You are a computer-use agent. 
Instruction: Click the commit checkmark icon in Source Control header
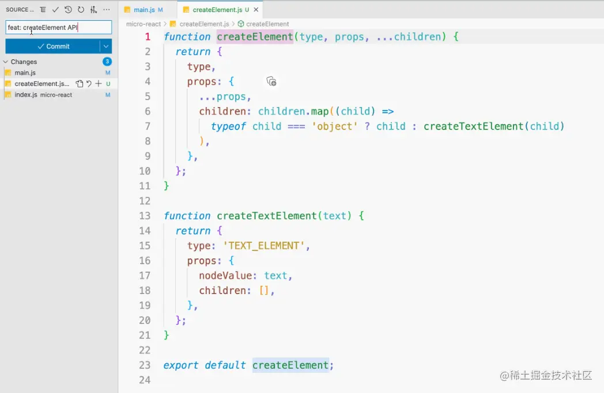tap(55, 10)
